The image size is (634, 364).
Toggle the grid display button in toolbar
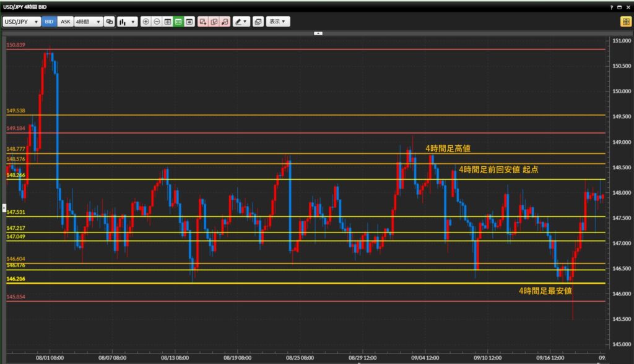pyautogui.click(x=168, y=22)
